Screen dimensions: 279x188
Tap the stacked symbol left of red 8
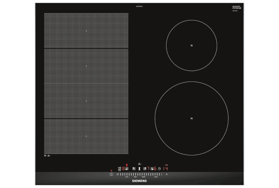(120, 169)
